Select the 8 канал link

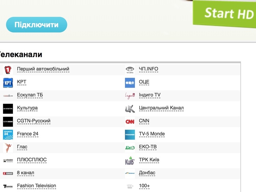click(x=26, y=173)
